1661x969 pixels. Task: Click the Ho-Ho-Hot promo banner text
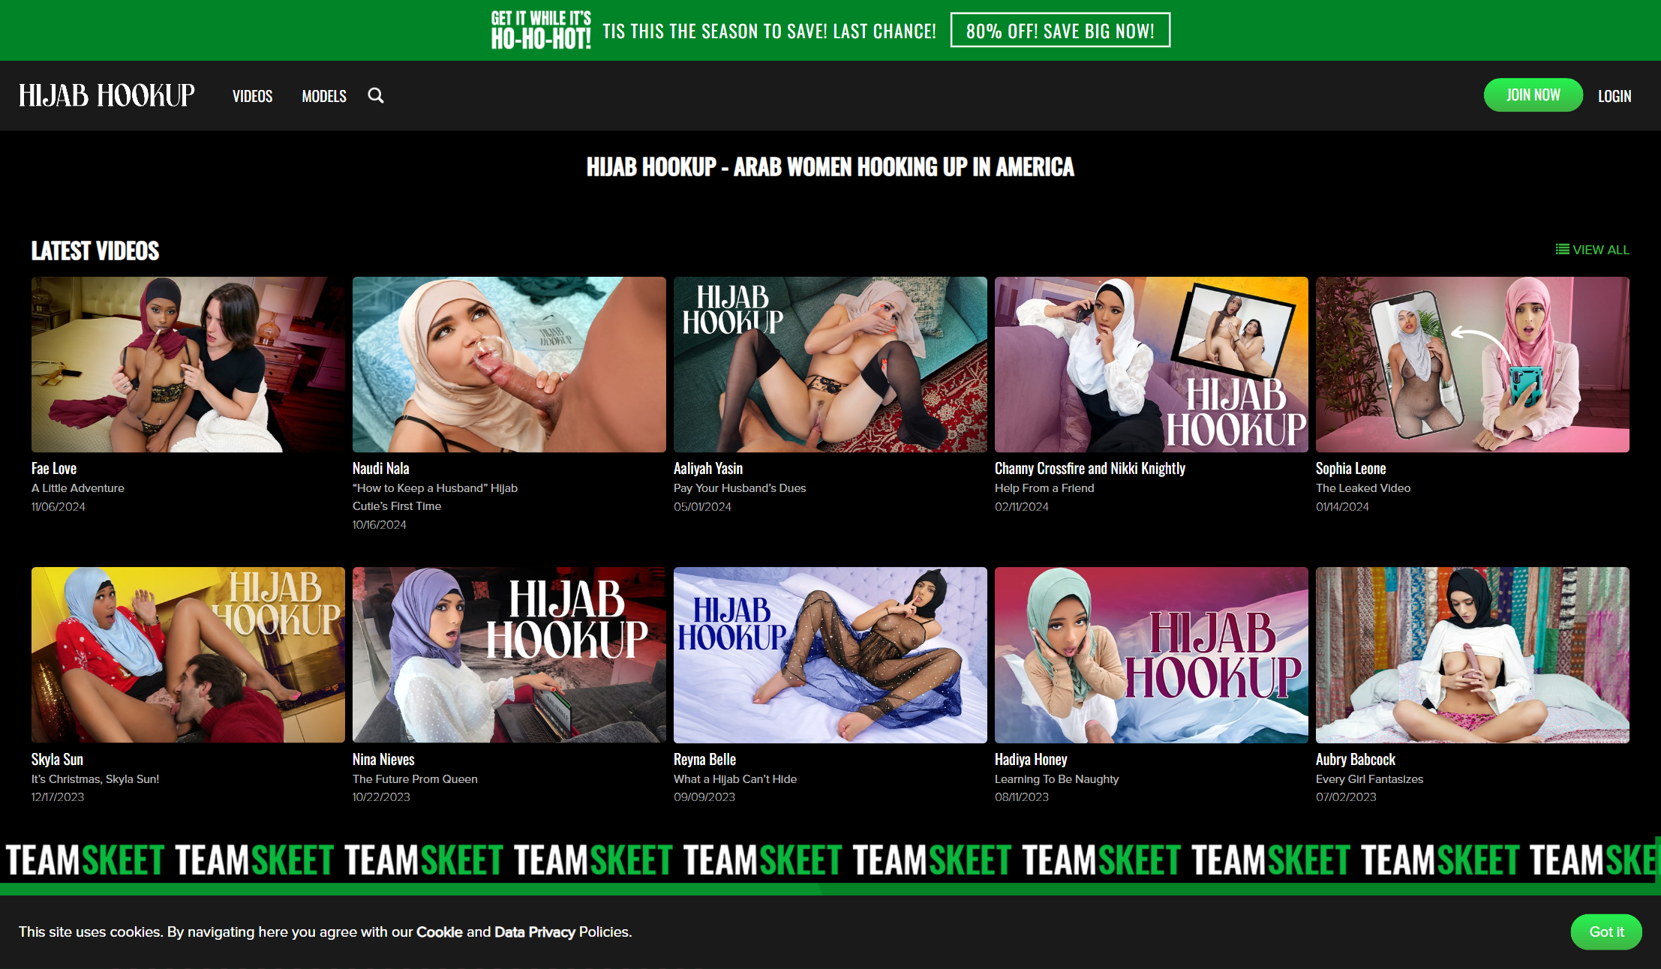[x=541, y=30]
